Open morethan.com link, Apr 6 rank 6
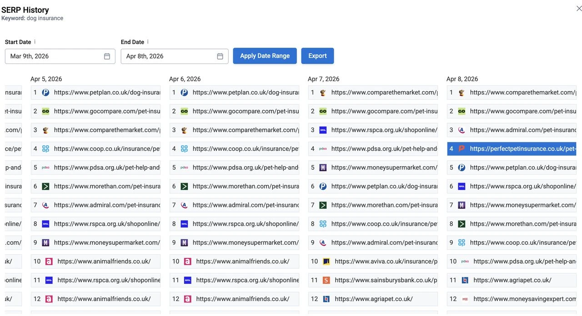Image resolution: width=582 pixels, height=316 pixels. point(246,186)
